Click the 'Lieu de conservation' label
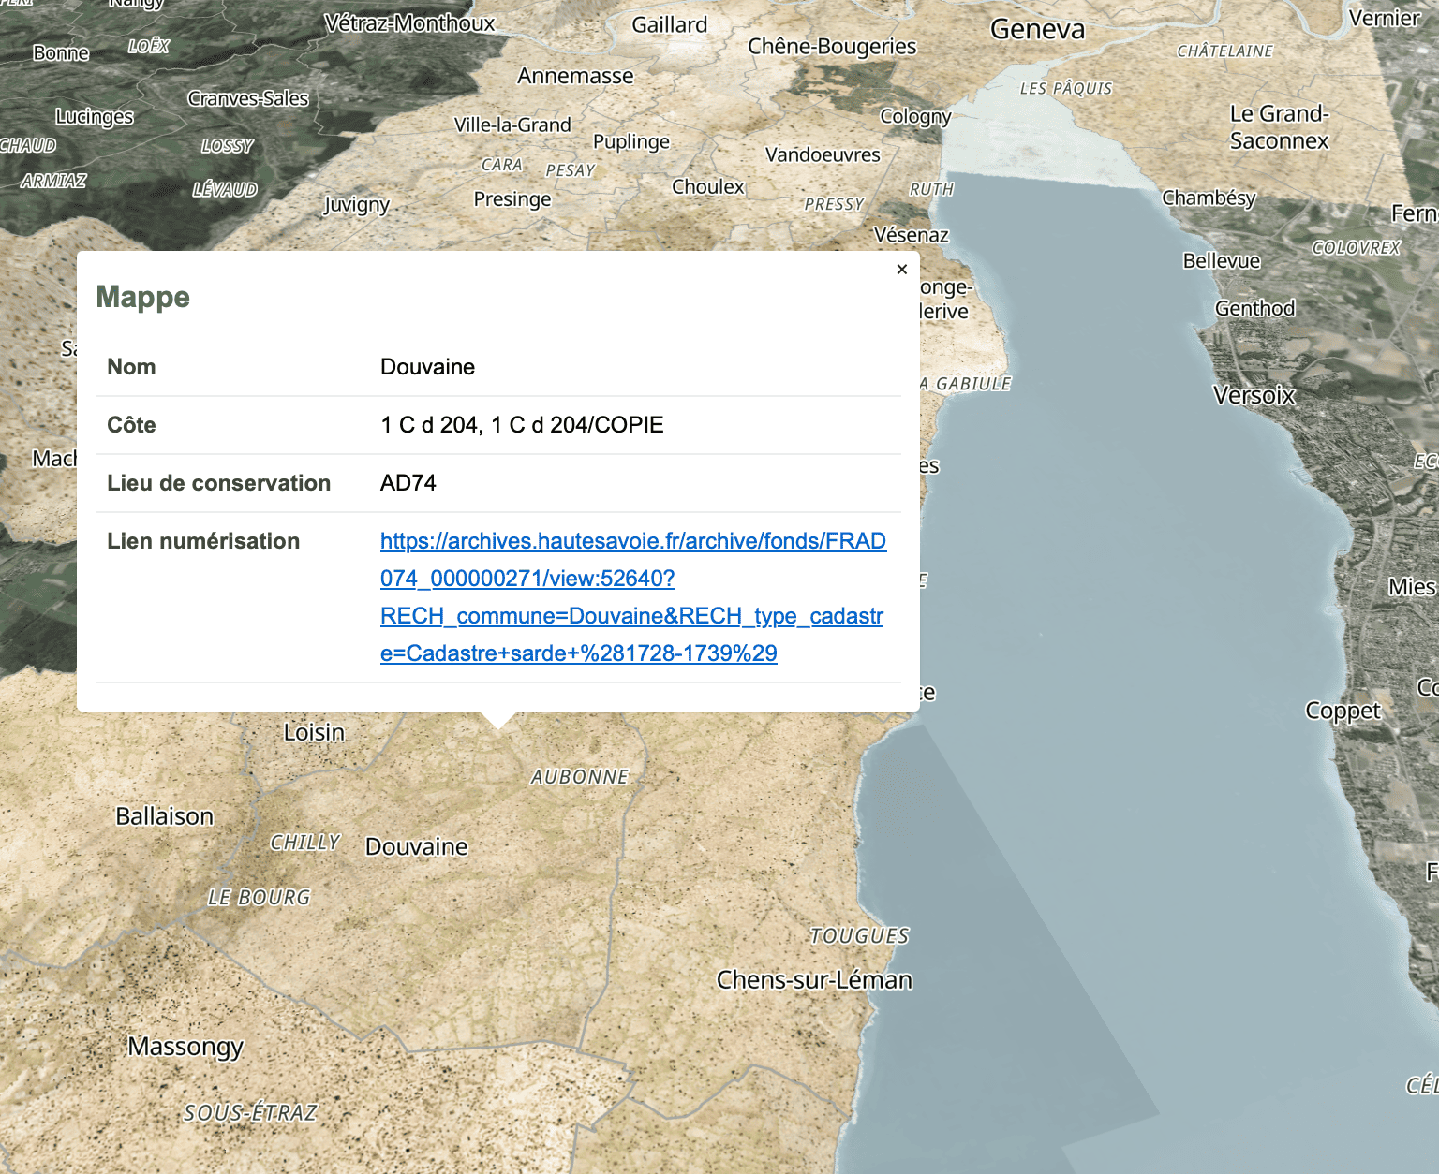Screen dimensions: 1439x1174 [219, 483]
